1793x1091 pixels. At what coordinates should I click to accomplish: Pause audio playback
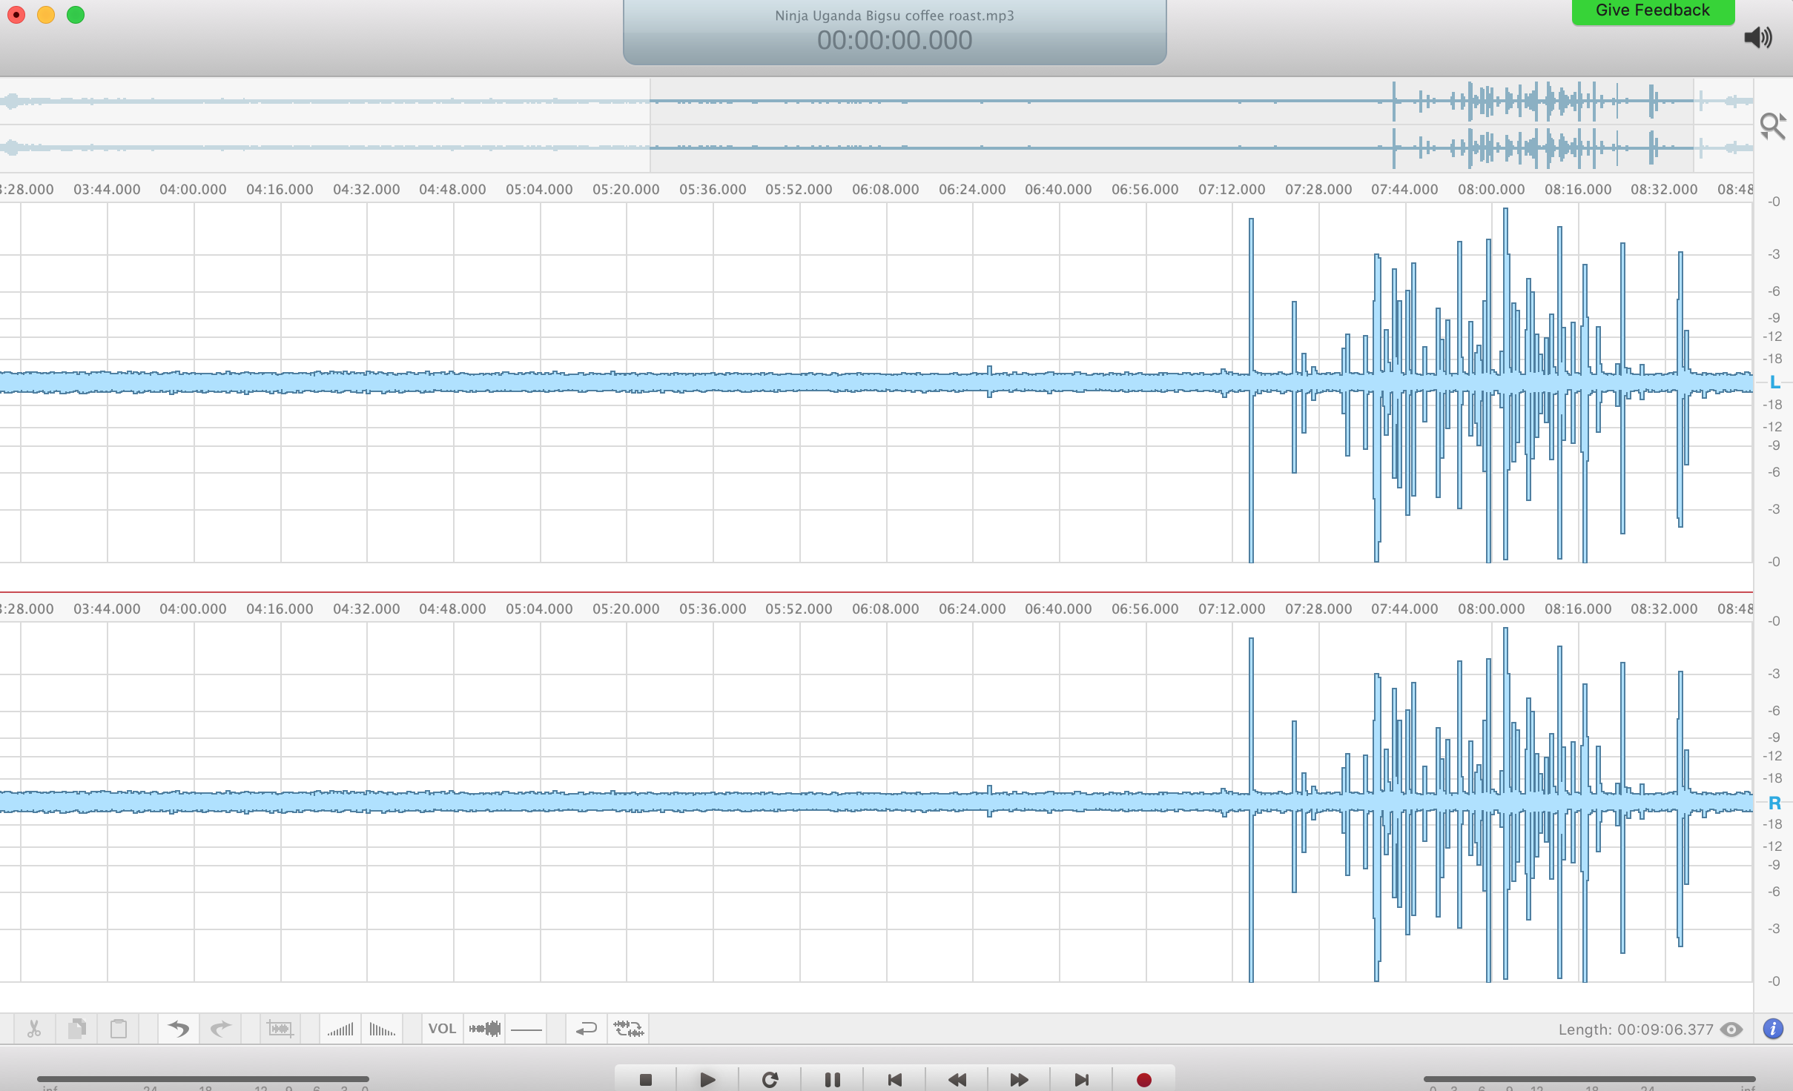pos(832,1080)
